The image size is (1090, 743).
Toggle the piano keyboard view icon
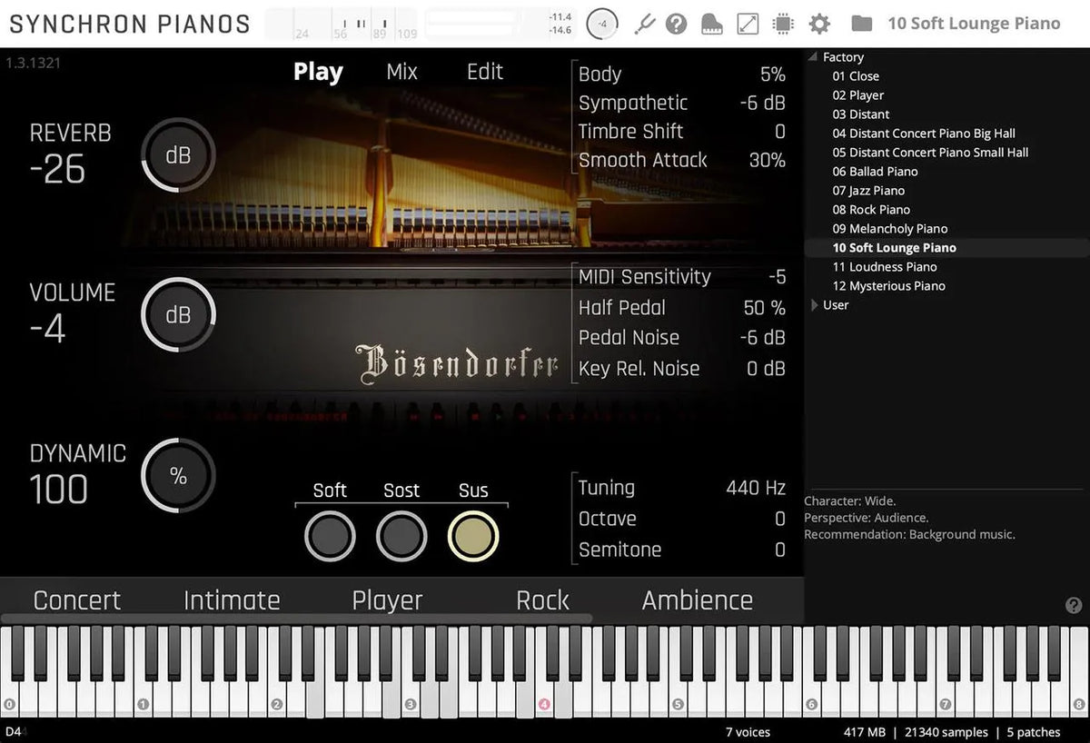711,23
